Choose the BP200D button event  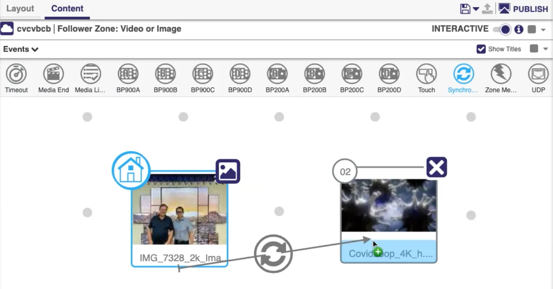(x=389, y=74)
